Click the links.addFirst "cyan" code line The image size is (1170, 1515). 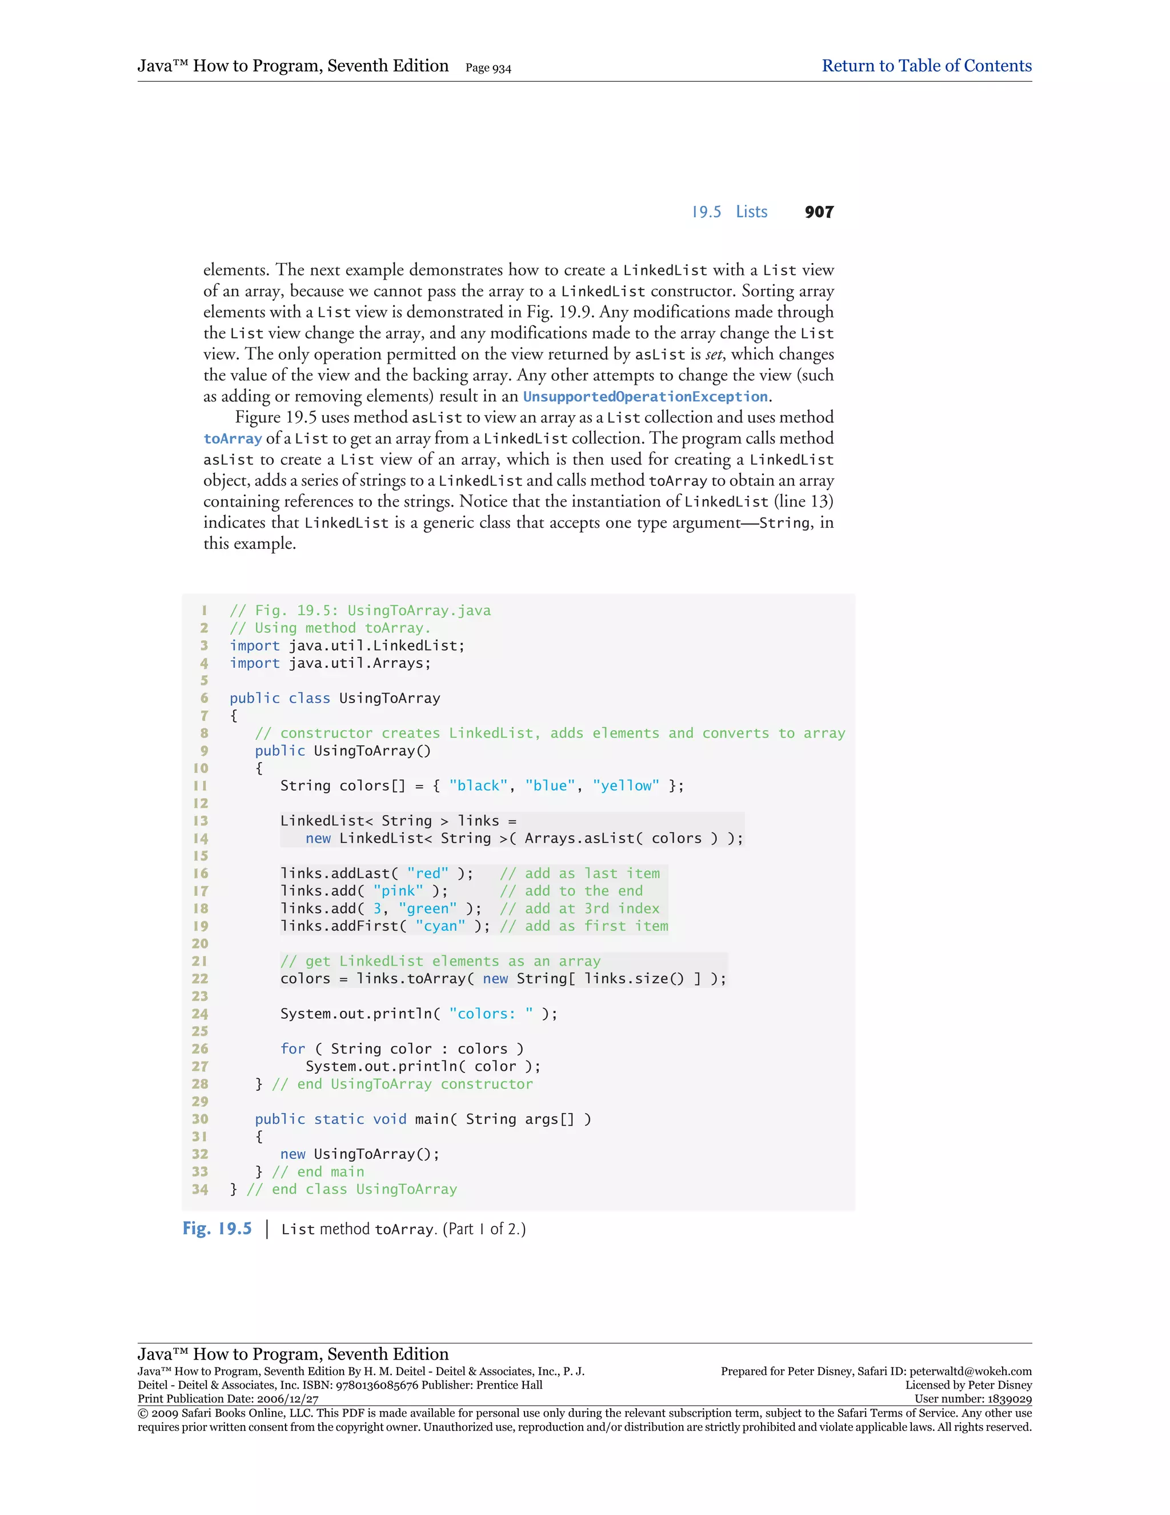[x=384, y=926]
